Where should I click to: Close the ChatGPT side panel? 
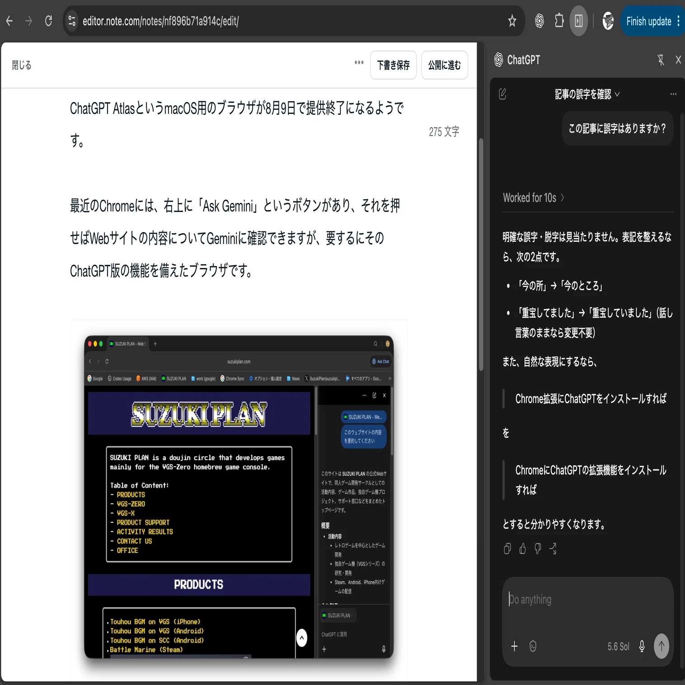(678, 60)
